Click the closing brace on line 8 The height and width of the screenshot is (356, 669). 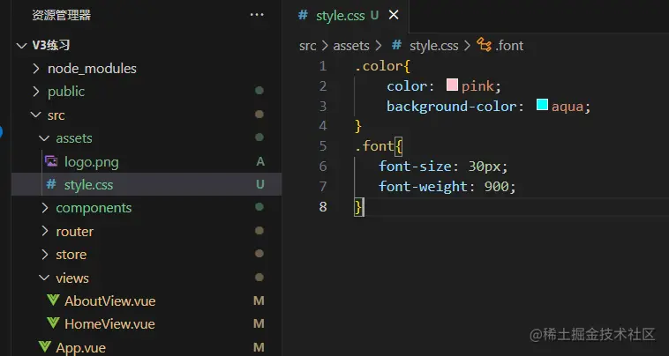click(358, 207)
